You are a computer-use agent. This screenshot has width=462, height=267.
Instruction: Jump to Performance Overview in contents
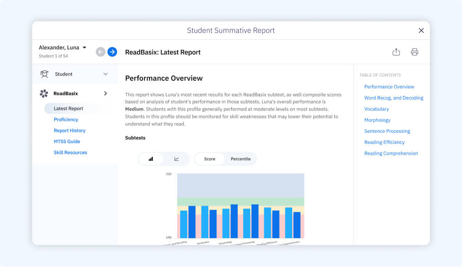pyautogui.click(x=389, y=87)
